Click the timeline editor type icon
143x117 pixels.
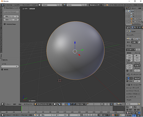click(x=3, y=115)
